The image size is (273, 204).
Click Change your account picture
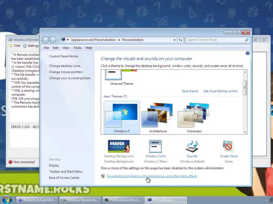[x=70, y=78]
